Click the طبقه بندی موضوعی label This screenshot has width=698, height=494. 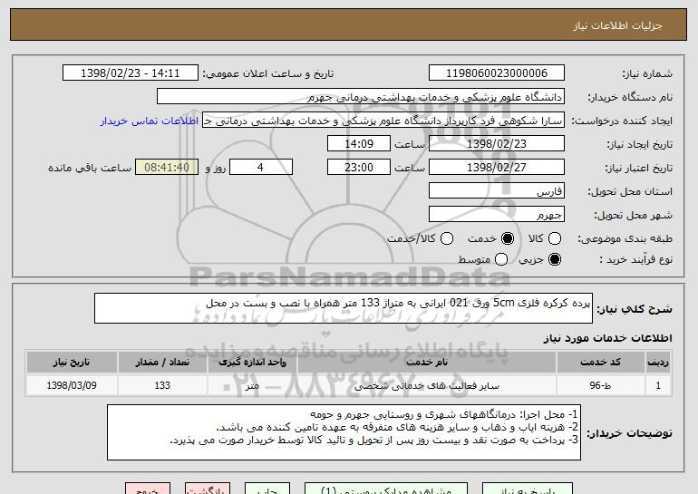pyautogui.click(x=625, y=239)
